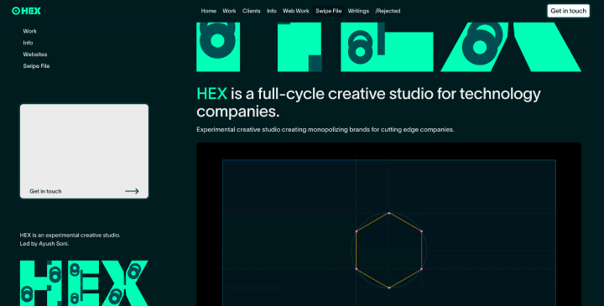Image resolution: width=604 pixels, height=306 pixels.
Task: Select Swipe File in top navigation
Action: click(x=329, y=11)
